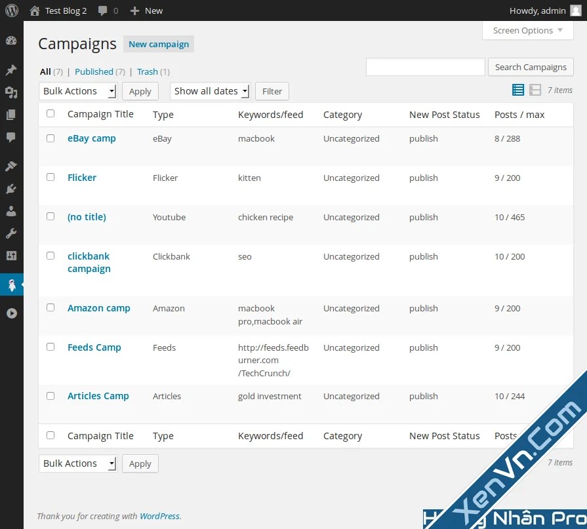587x529 pixels.
Task: Open the Show all dates dropdown
Action: click(210, 91)
